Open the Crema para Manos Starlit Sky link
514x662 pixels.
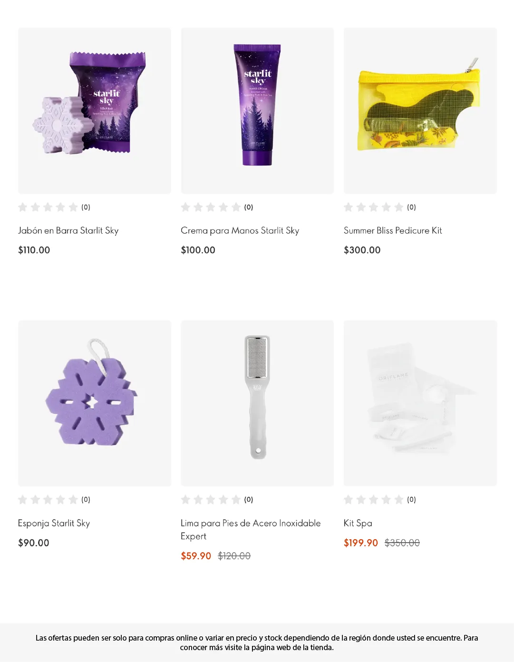240,231
